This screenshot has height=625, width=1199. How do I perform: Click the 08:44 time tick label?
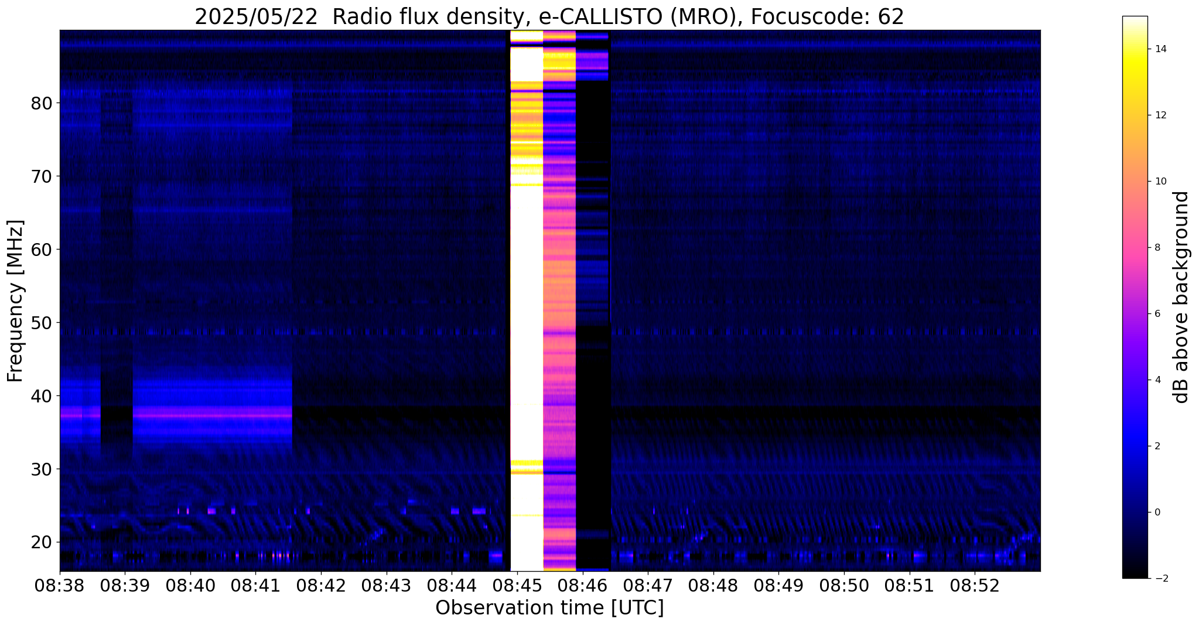(452, 586)
